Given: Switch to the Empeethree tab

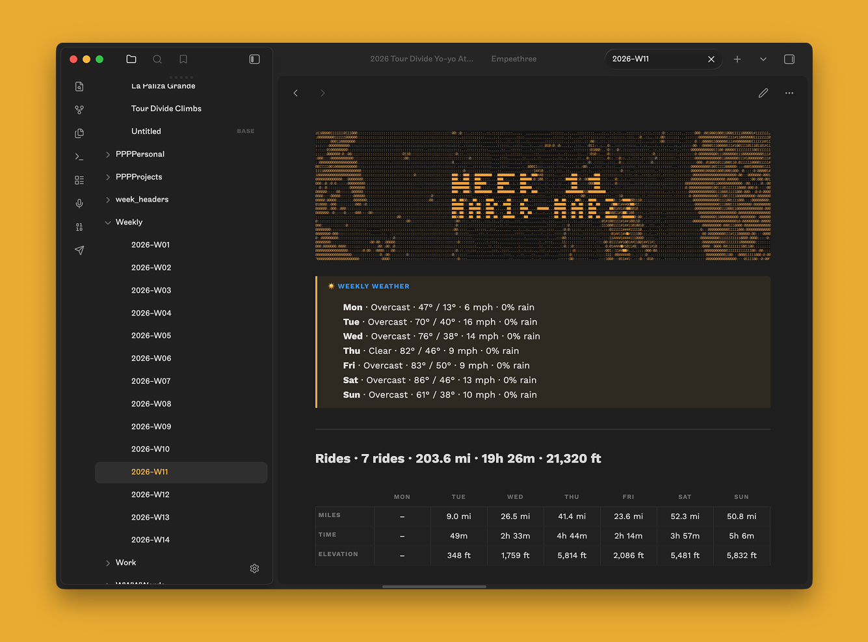Looking at the screenshot, I should (514, 59).
